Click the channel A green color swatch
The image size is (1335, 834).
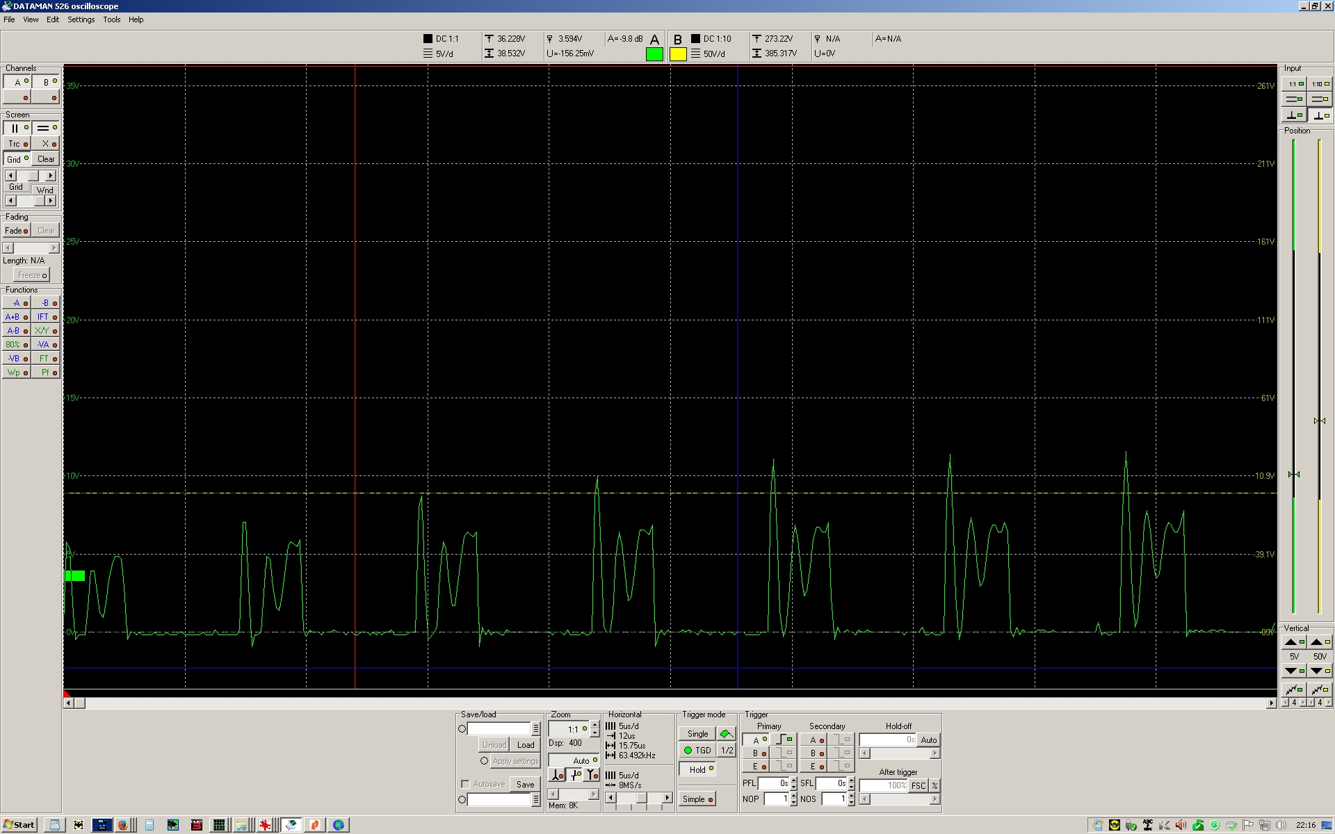[654, 54]
